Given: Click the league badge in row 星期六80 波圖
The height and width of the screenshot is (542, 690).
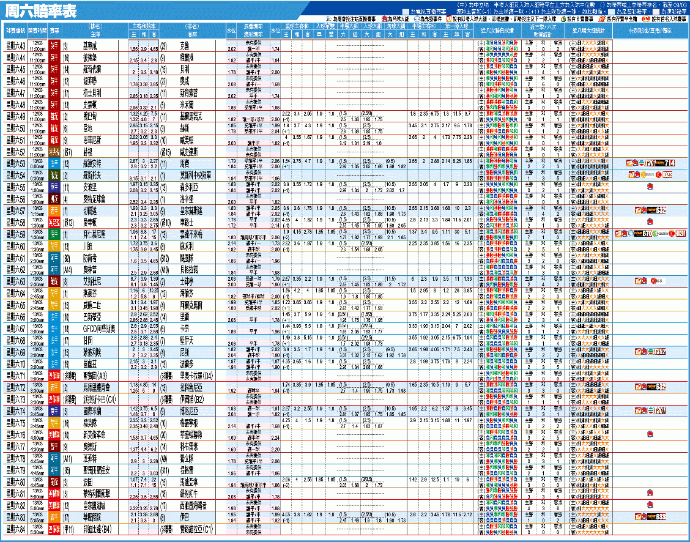Looking at the screenshot, I should point(54,481).
